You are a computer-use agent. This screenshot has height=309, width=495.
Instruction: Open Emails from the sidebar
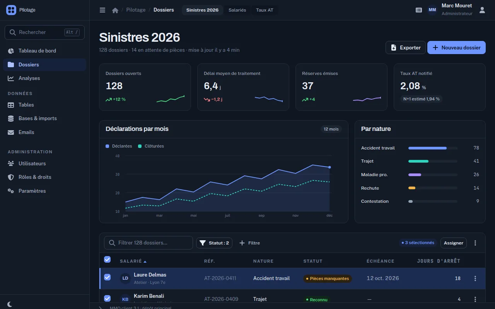(x=44, y=132)
